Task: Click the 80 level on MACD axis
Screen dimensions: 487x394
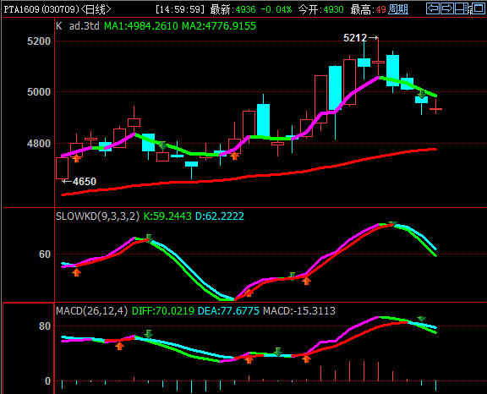Action: tap(45, 326)
